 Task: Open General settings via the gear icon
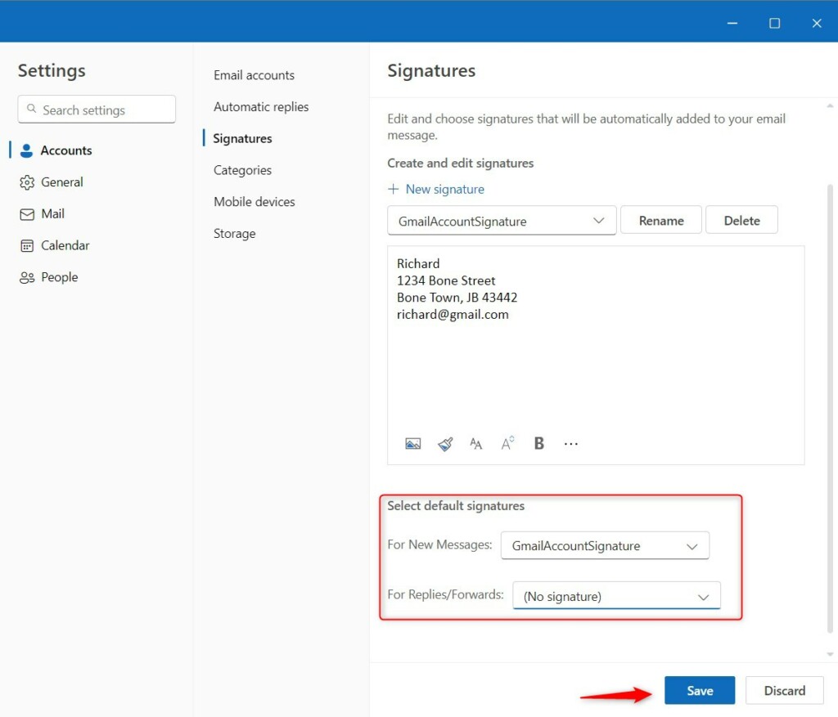pos(27,181)
